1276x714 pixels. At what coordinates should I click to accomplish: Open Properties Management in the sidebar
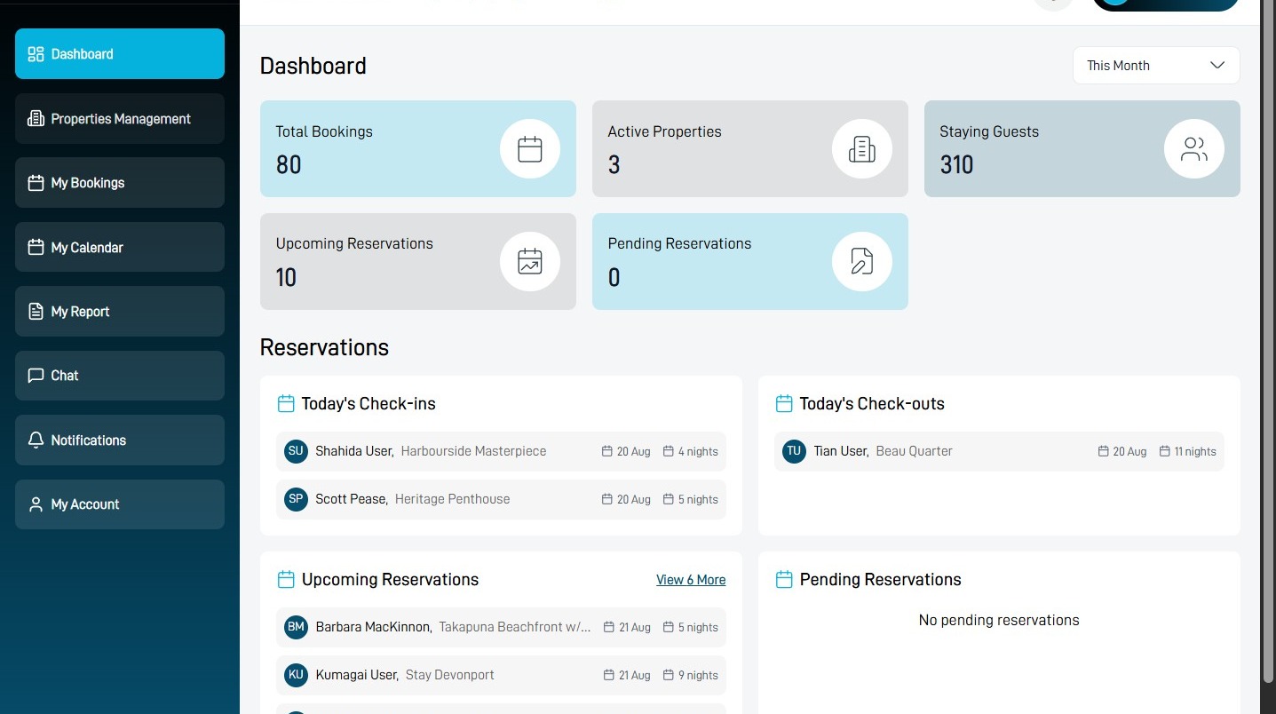point(120,118)
